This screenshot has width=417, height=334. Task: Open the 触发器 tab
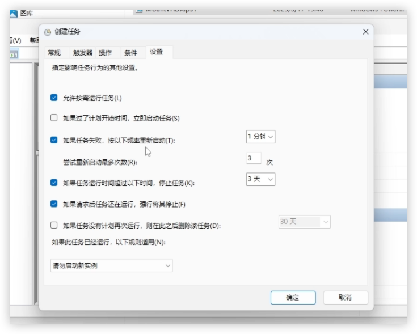pyautogui.click(x=82, y=52)
